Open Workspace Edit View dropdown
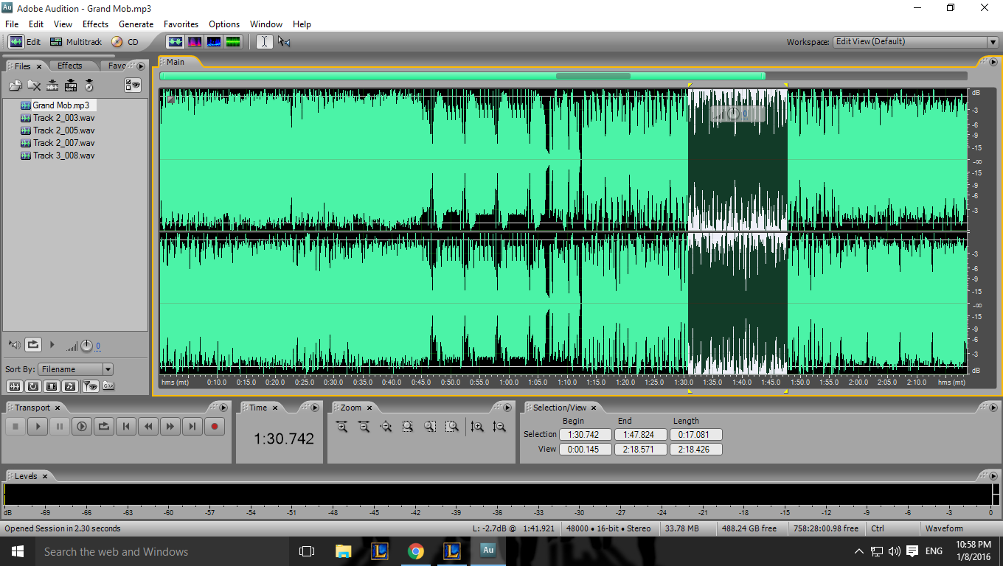The height and width of the screenshot is (566, 1003). (915, 42)
